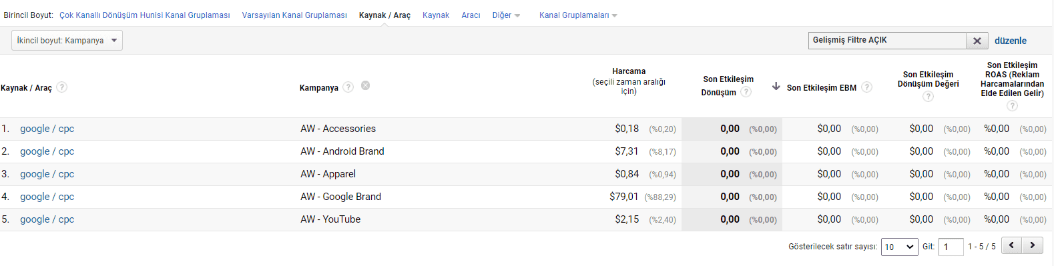Image resolution: width=1054 pixels, height=266 pixels.
Task: Expand the Diğer dropdown
Action: [x=506, y=15]
